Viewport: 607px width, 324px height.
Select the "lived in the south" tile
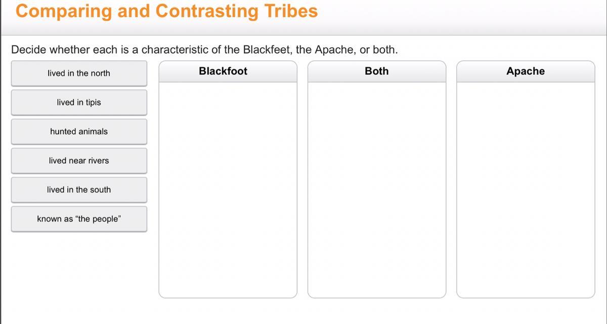click(x=79, y=190)
